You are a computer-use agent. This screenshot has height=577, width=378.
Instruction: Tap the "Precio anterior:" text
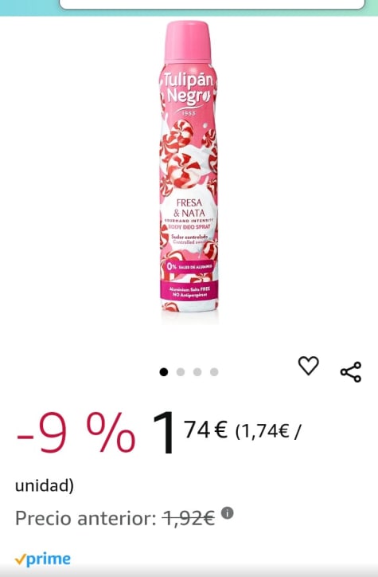[86, 518]
